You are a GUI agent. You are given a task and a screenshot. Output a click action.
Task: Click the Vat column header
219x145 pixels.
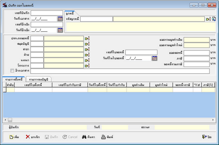(x=197, y=85)
